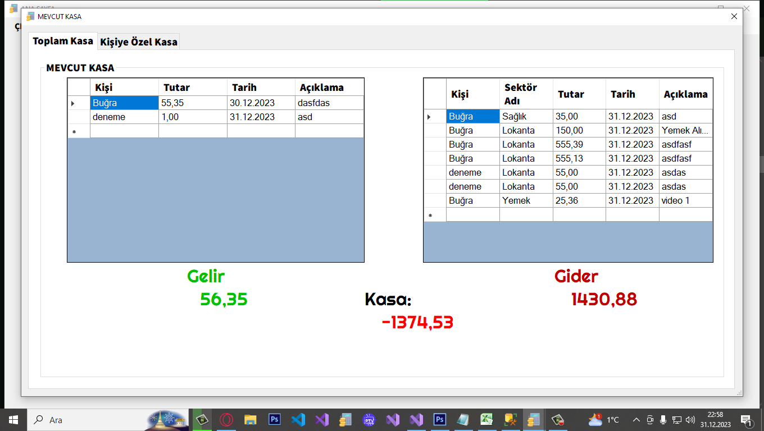Screen dimensions: 764x431
Task: Click the Windows Start button
Action: tap(13, 420)
